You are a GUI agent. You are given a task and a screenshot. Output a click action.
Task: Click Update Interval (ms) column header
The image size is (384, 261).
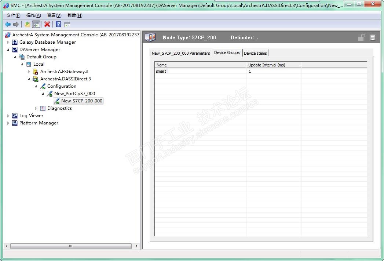(x=274, y=65)
